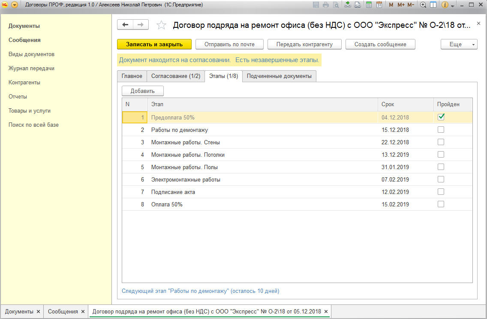Viewport: 487px width, 319px height.
Task: Click 'Добавить' to add a stage
Action: (x=143, y=91)
